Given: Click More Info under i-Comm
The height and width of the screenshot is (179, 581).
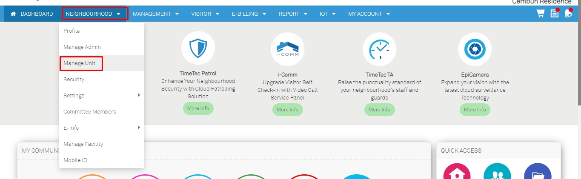Looking at the screenshot, I should click(288, 110).
